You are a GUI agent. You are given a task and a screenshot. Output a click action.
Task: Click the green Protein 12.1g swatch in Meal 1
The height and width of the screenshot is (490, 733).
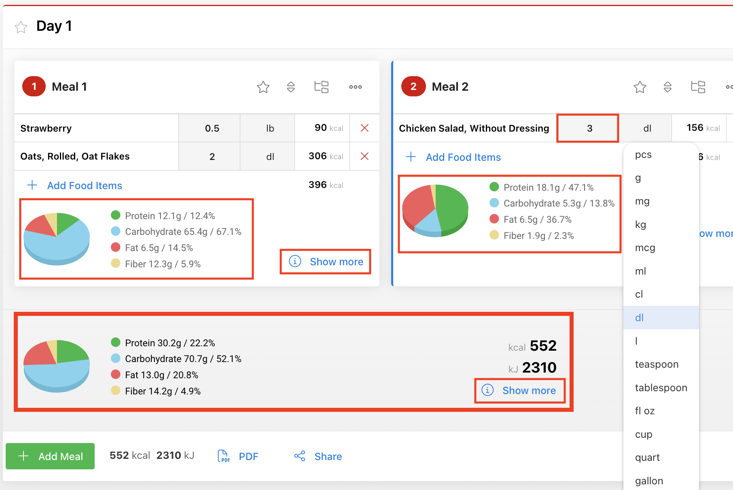point(116,215)
